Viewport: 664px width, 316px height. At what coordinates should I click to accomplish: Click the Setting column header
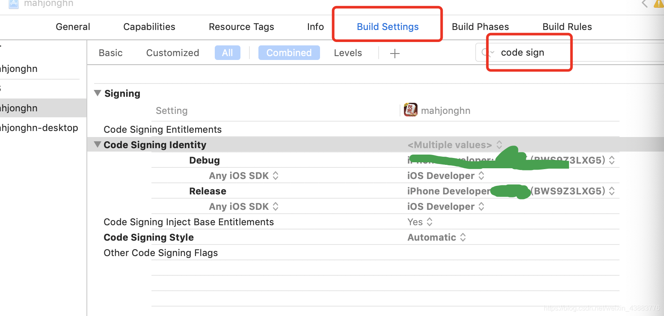172,110
